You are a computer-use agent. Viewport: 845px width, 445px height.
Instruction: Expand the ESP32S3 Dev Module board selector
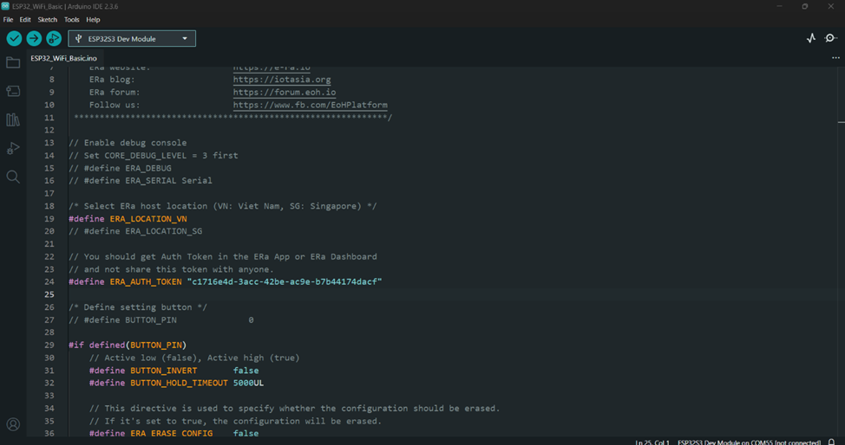pyautogui.click(x=132, y=39)
